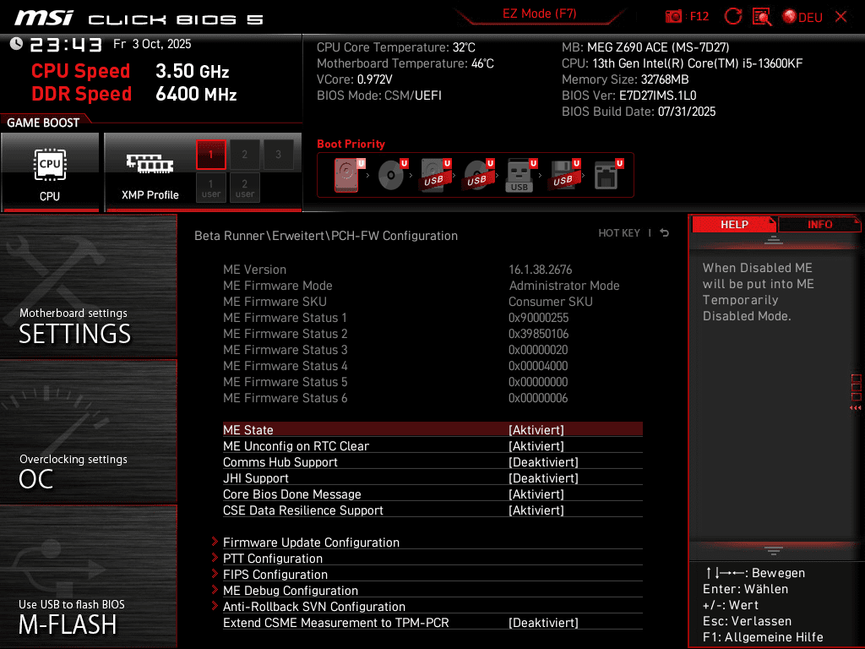865x649 pixels.
Task: Click the ME Firmware Status 4 row
Action: click(432, 365)
